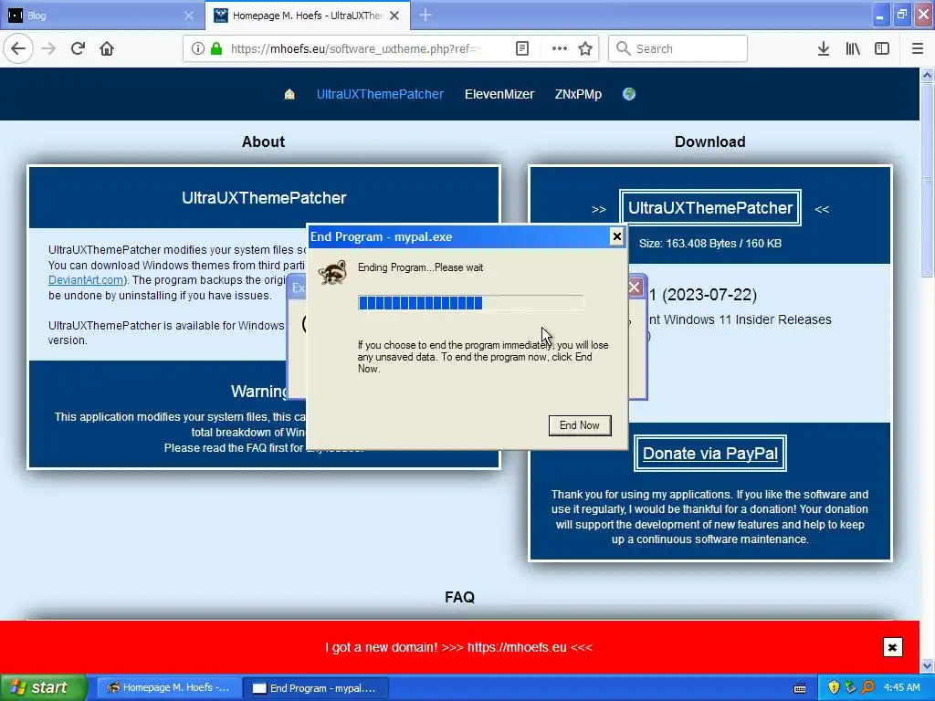Toggle the sidebar icon in toolbar
This screenshot has width=935, height=701.
pos(882,48)
